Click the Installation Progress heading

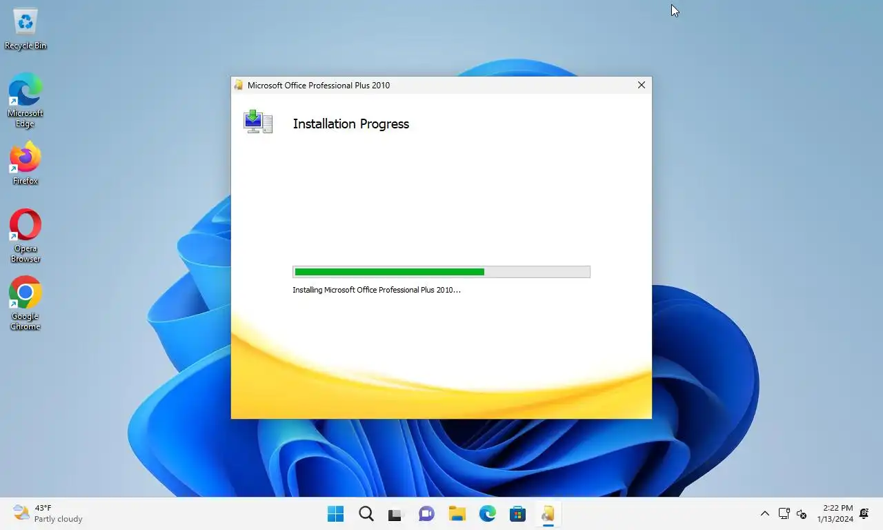pyautogui.click(x=351, y=124)
